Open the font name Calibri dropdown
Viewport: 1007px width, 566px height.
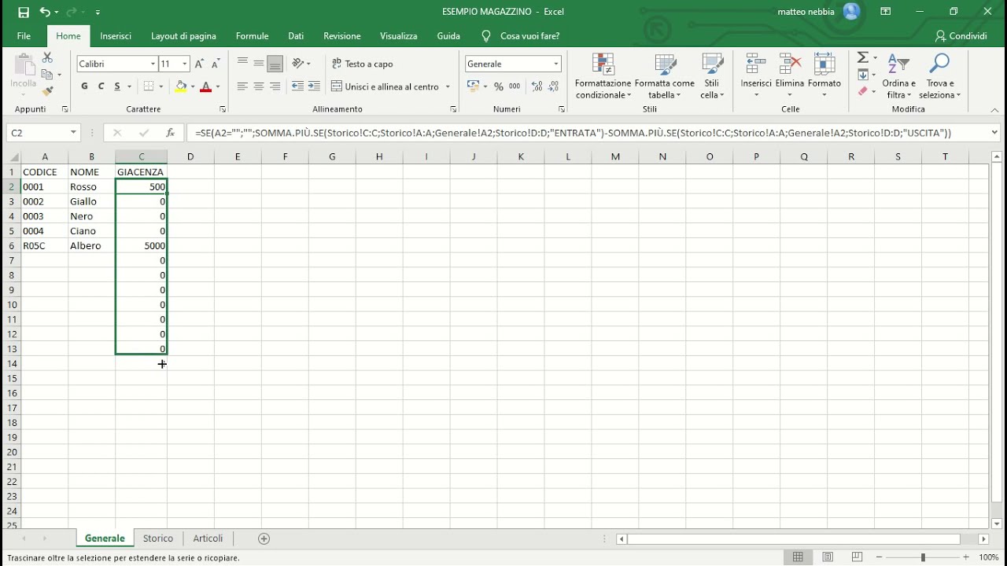click(x=153, y=64)
